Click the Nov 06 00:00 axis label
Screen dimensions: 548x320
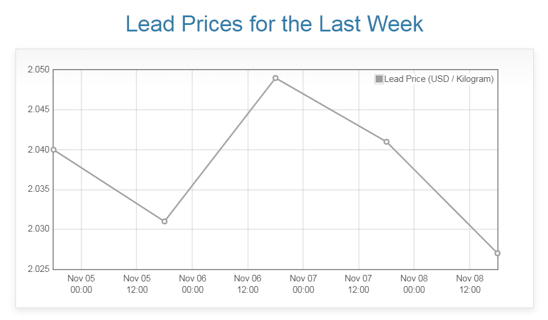[193, 284]
